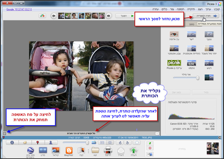Toggle the people panel button

coord(51,142)
